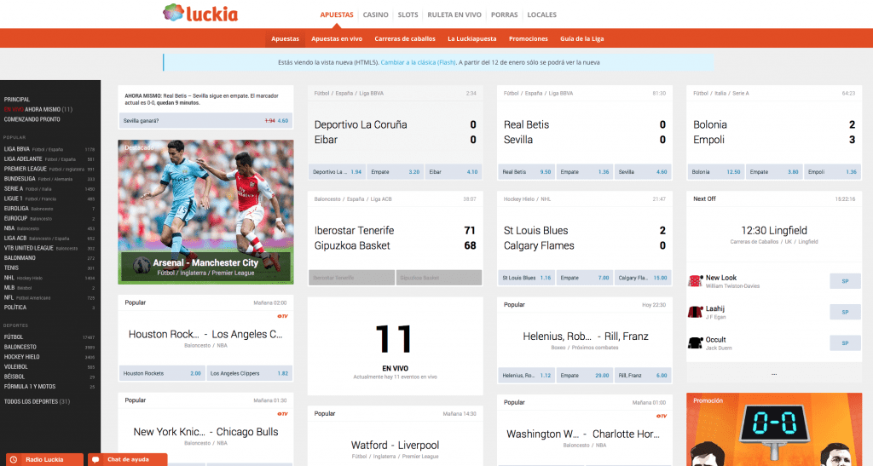873x466 pixels.
Task: Open the Locales tab
Action: [541, 14]
